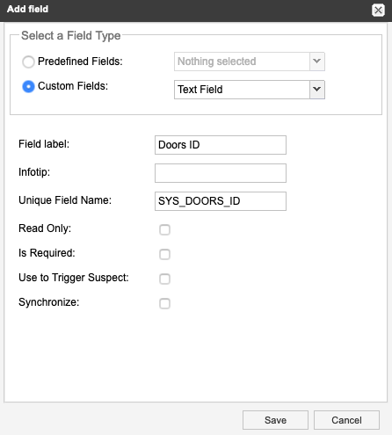This screenshot has width=392, height=435.
Task: Click the 'Select a Field Type' group legend
Action: pos(71,36)
